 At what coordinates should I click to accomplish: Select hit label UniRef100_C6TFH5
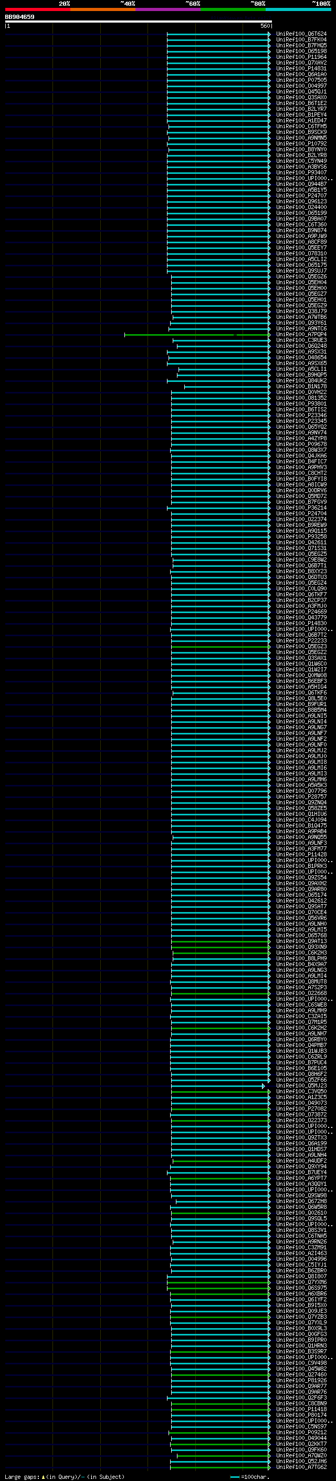point(301,126)
